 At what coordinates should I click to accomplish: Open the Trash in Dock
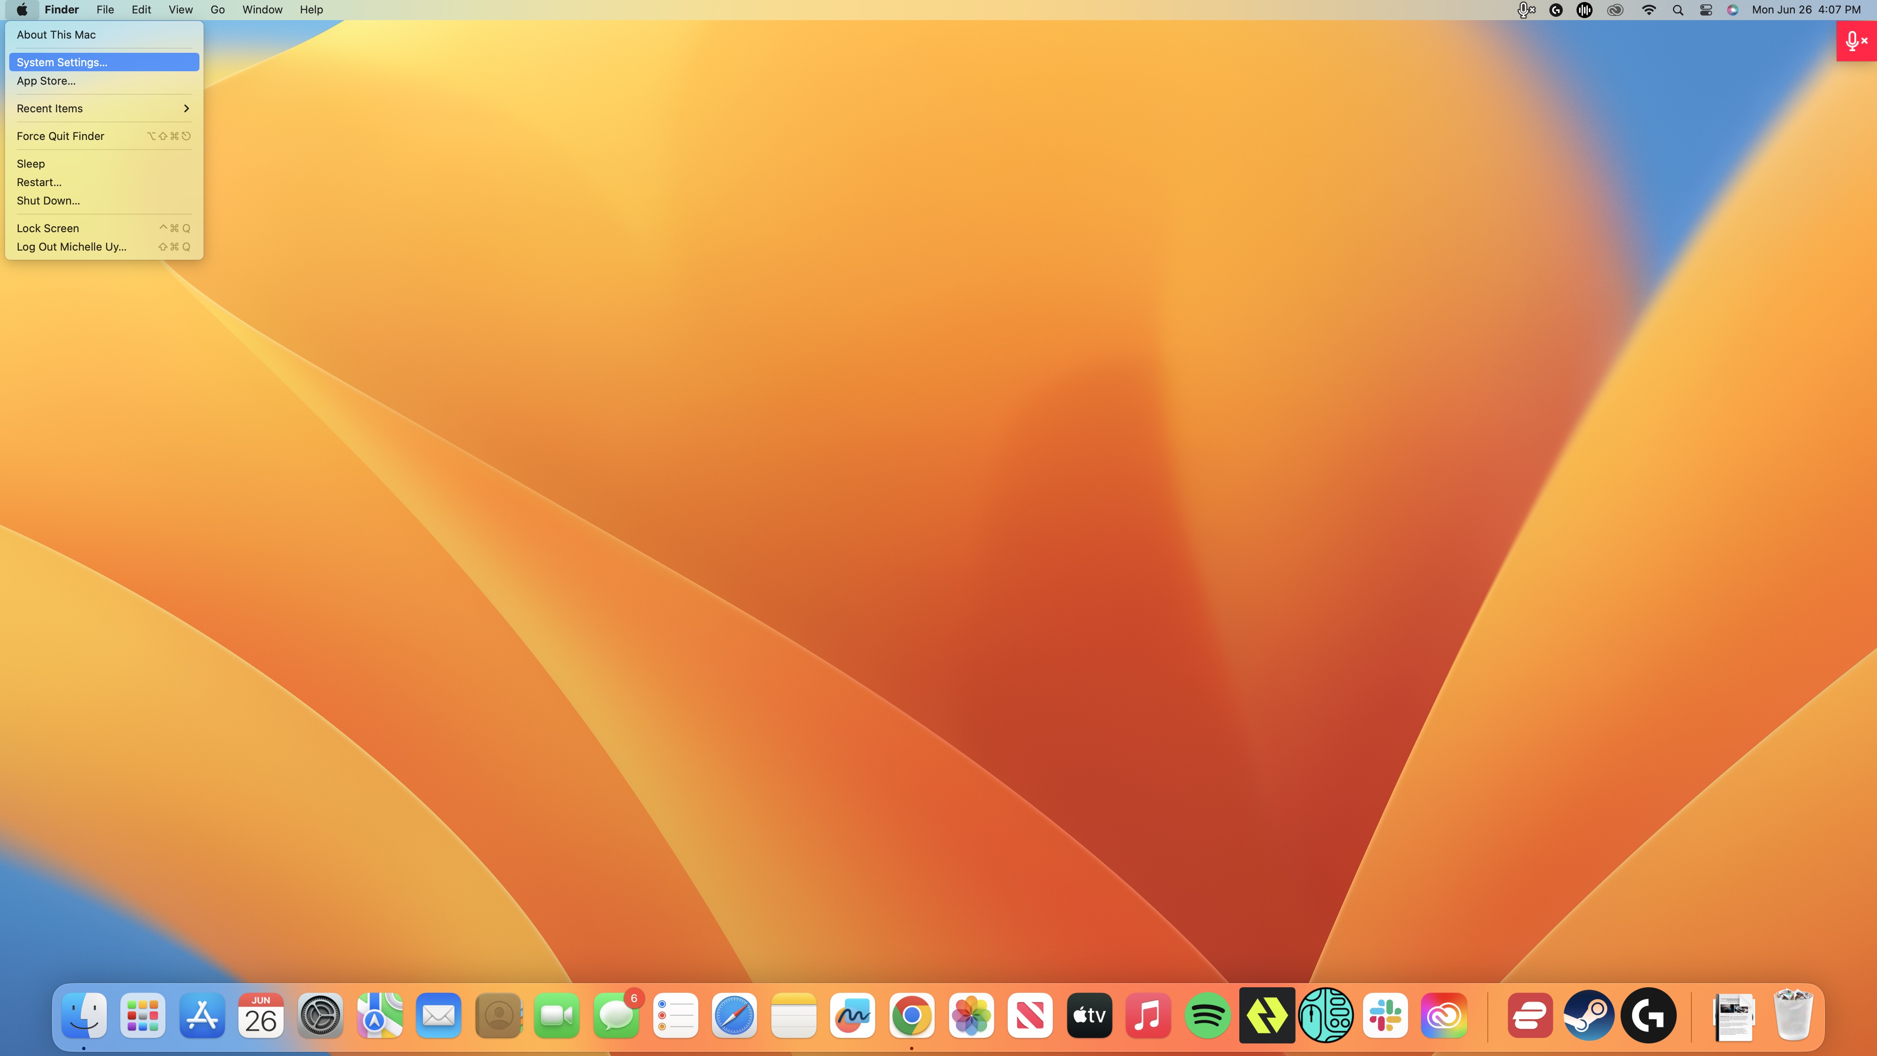tap(1793, 1015)
